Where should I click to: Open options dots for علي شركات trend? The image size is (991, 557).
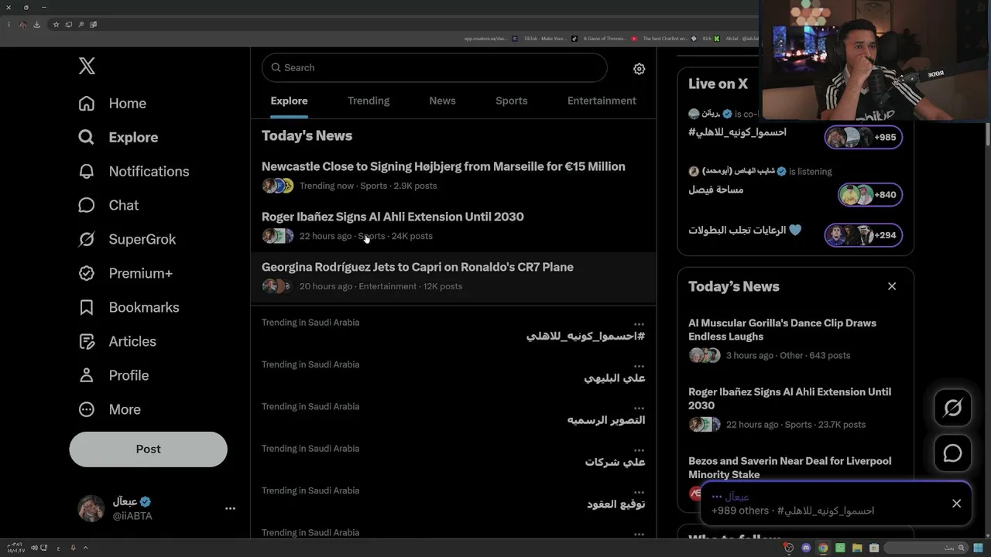639,449
